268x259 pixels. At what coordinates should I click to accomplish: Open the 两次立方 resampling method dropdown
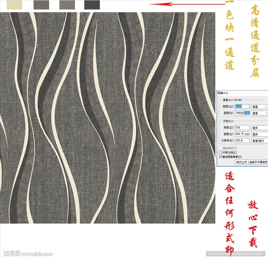[252, 162]
